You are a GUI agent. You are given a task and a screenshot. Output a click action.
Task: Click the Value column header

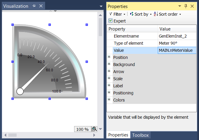[x=177, y=29]
